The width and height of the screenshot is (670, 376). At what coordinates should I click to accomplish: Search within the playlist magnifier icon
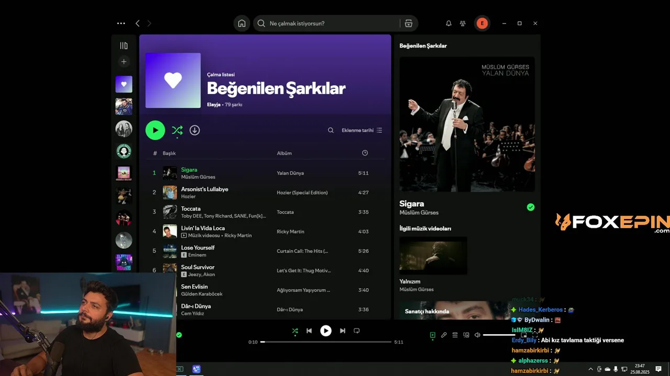331,130
